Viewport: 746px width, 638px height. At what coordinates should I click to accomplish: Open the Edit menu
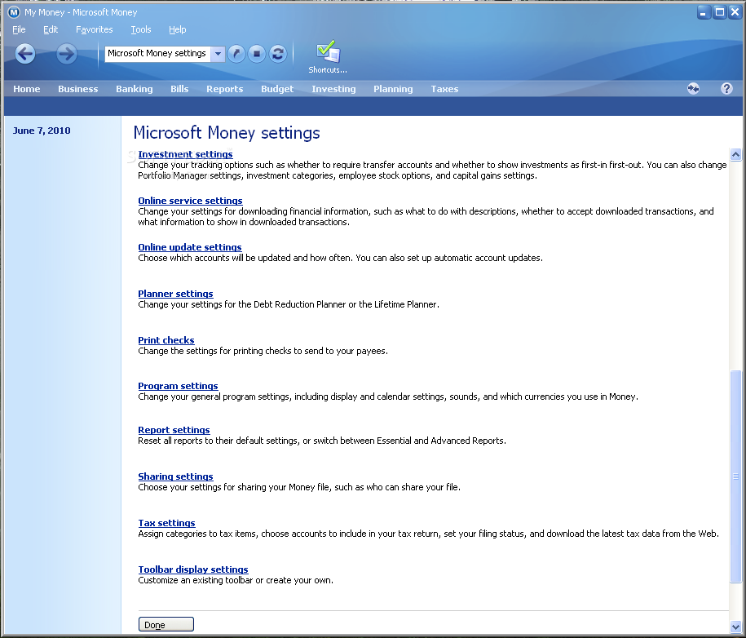tap(51, 29)
